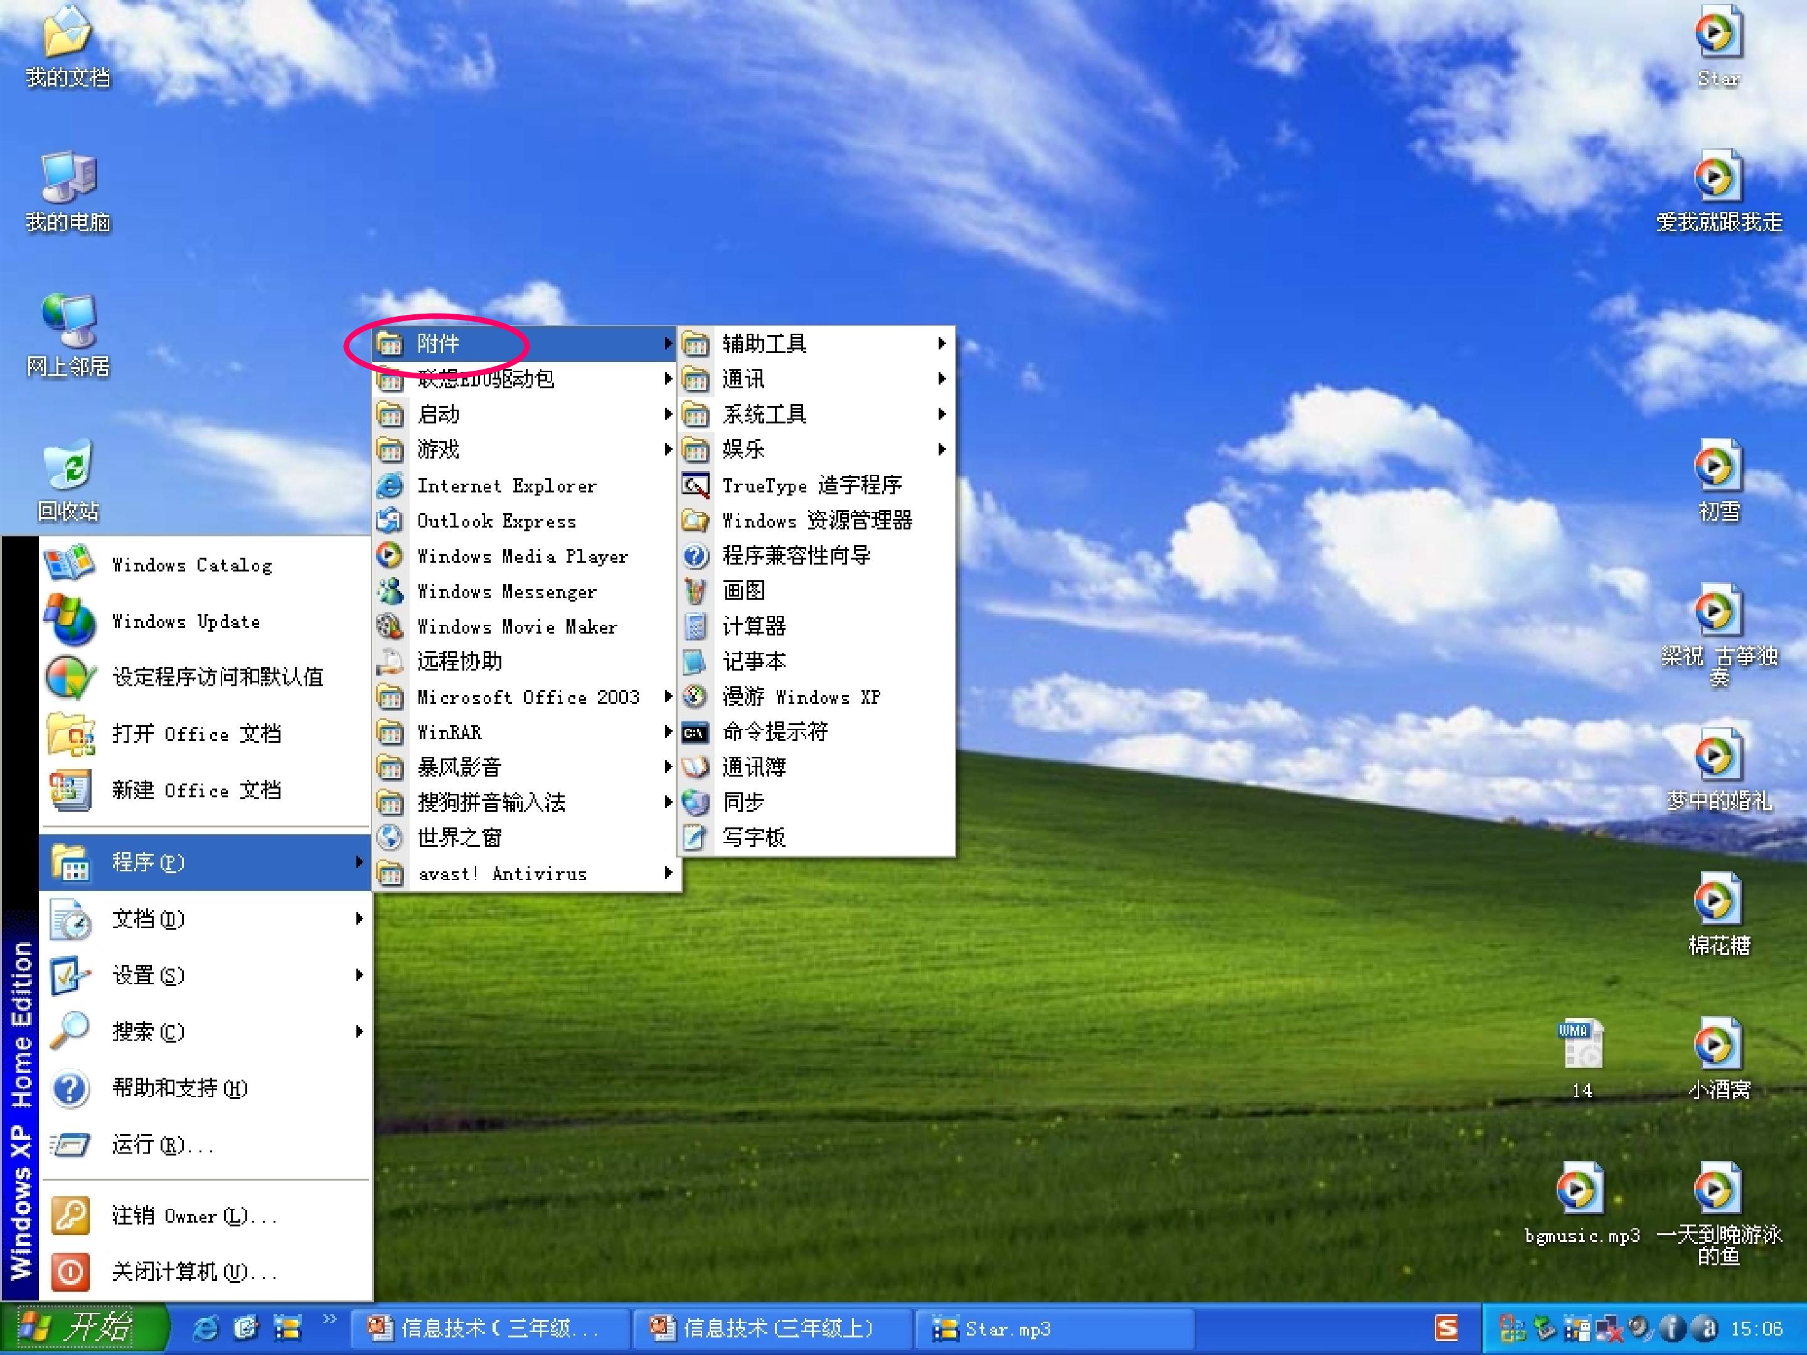
Task: Expand the System Tools submenu
Action: pyautogui.click(x=764, y=415)
